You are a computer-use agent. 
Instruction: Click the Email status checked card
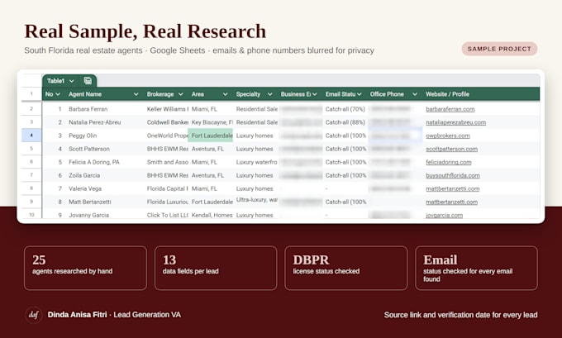coord(476,268)
